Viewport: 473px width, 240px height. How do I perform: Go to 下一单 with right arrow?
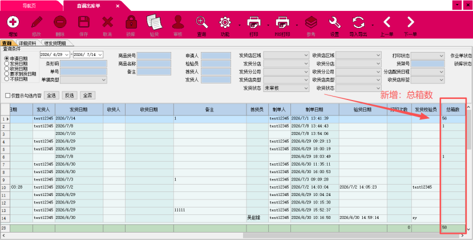(x=410, y=22)
